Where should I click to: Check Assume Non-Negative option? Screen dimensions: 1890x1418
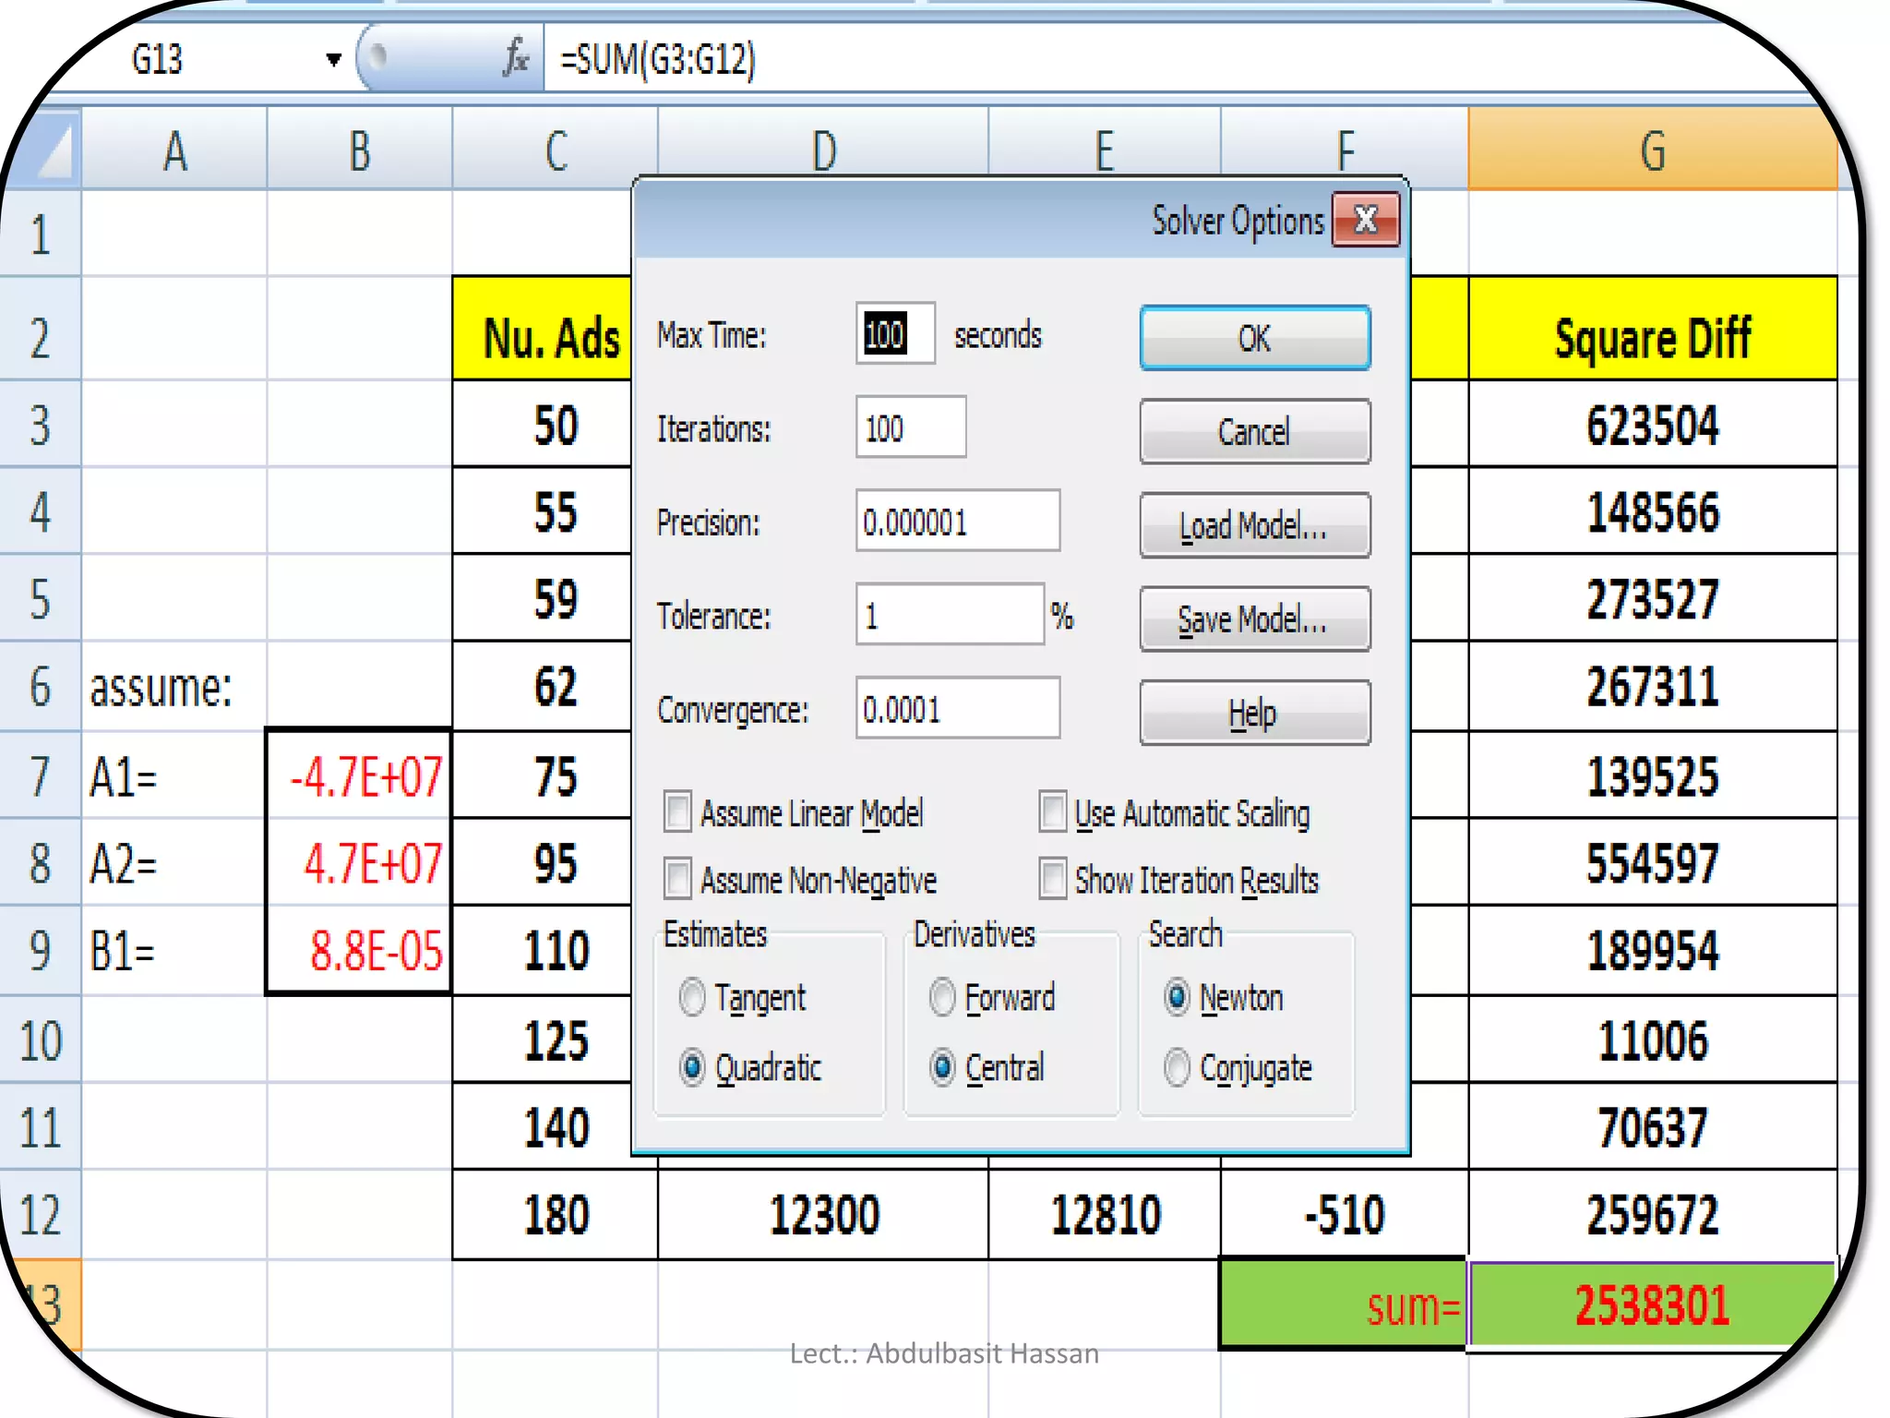point(678,879)
